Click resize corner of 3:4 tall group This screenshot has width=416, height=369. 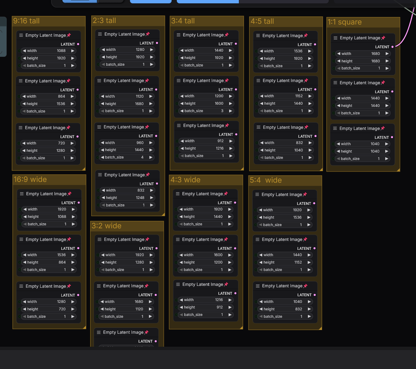tap(242, 169)
